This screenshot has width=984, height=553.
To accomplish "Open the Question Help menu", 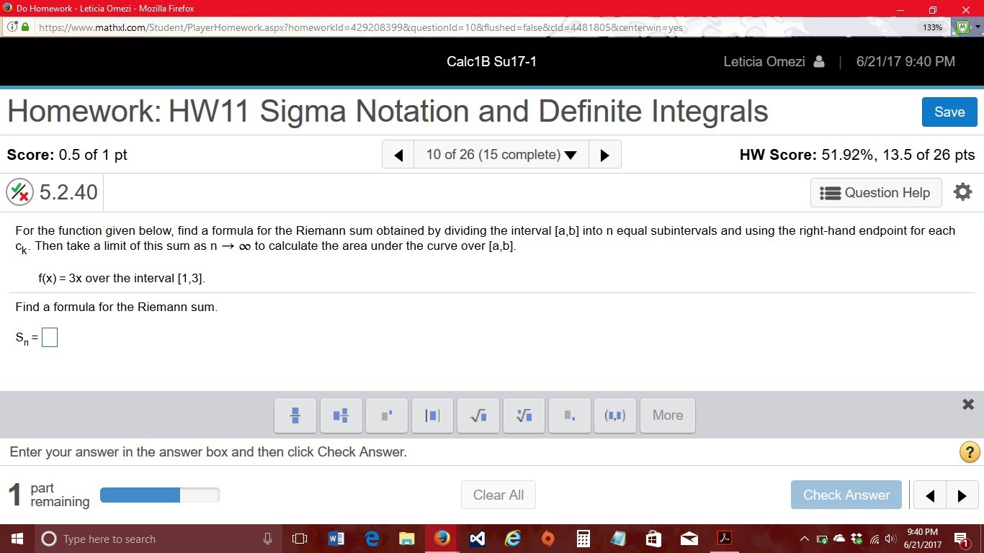I will pyautogui.click(x=876, y=193).
